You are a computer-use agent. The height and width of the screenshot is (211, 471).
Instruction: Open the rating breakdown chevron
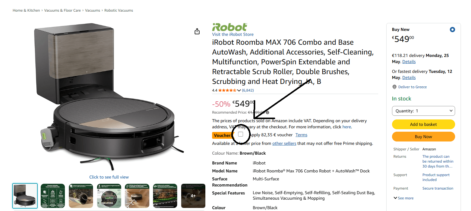pos(239,90)
